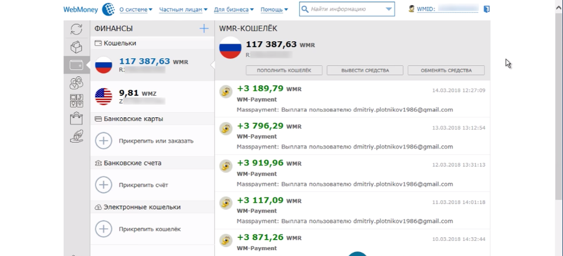Click the refresh icon in the sidebar
This screenshot has width=563, height=256.
(x=76, y=29)
